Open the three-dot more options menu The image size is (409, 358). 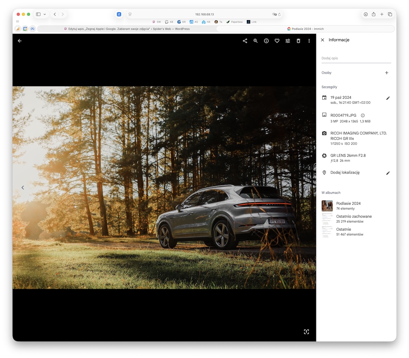(x=309, y=41)
